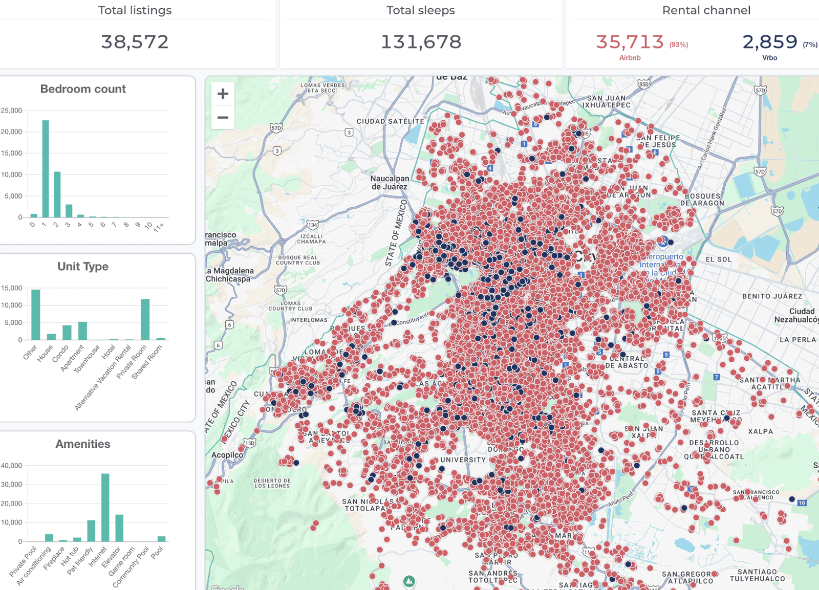The width and height of the screenshot is (819, 590).
Task: Click the (7%) Vrbo share label
Action: pos(810,45)
